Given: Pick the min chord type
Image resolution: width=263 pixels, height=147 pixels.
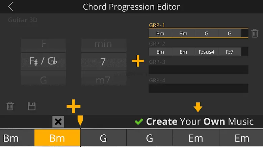Looking at the screenshot, I should click(x=103, y=44).
